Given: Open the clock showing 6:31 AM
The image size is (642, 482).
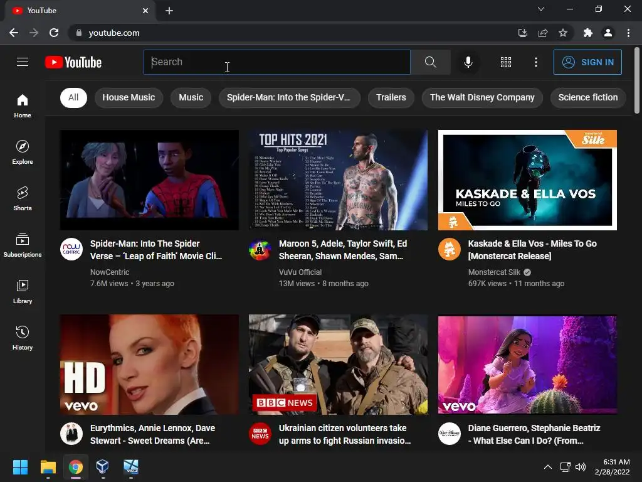Looking at the screenshot, I should tap(612, 467).
